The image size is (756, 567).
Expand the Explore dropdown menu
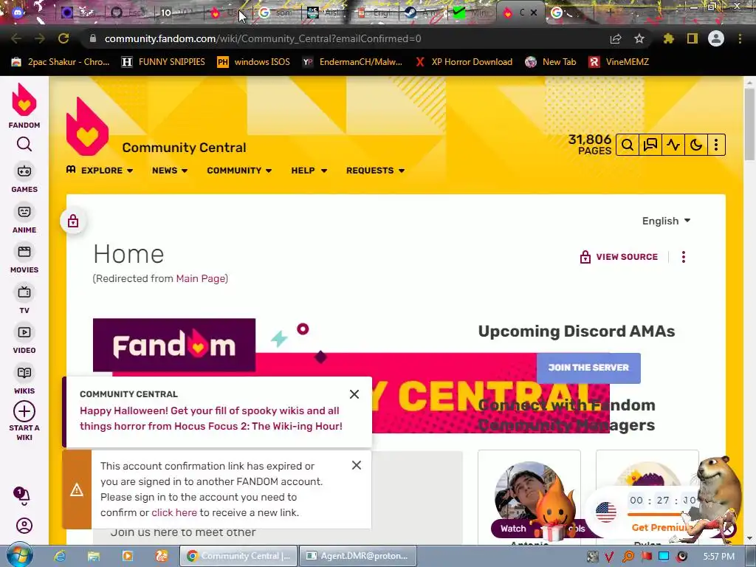(x=100, y=171)
